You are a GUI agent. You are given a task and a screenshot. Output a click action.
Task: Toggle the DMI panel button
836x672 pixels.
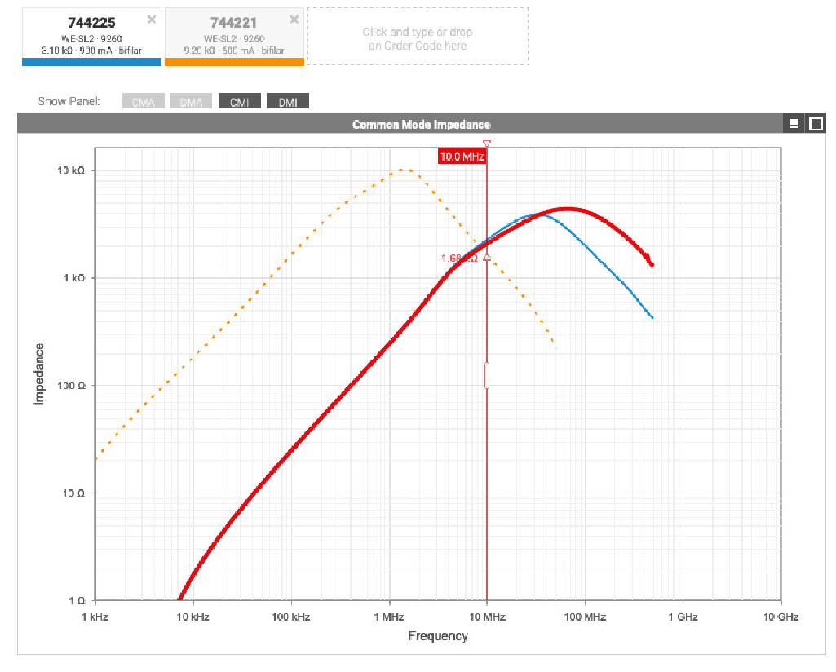[288, 102]
